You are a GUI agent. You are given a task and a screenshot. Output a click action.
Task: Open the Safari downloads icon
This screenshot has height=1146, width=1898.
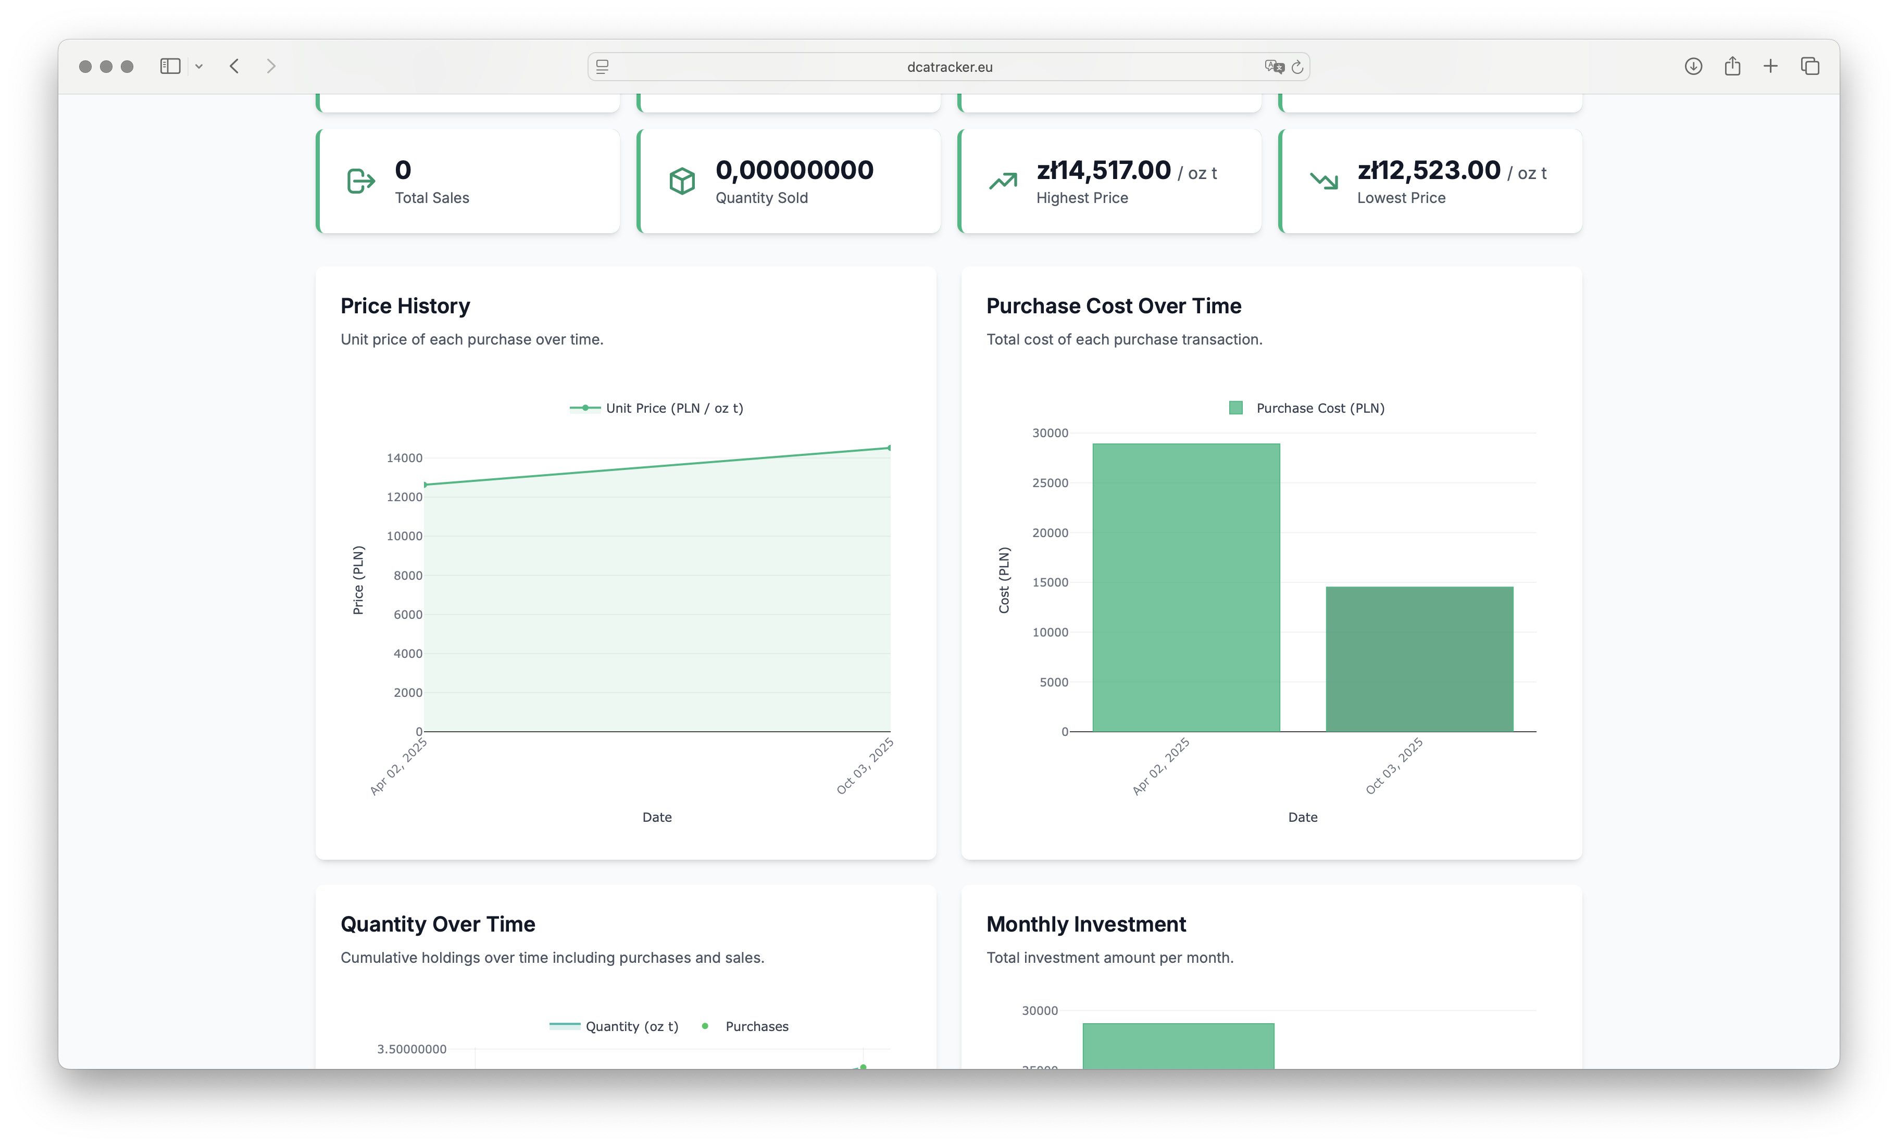tap(1693, 66)
